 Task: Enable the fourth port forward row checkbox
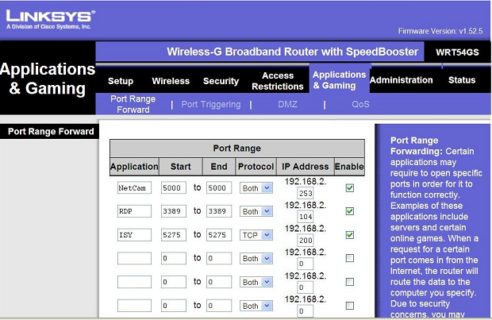(x=349, y=258)
